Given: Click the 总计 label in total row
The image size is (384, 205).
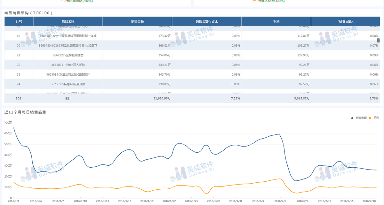Looking at the screenshot, I should tap(68, 98).
